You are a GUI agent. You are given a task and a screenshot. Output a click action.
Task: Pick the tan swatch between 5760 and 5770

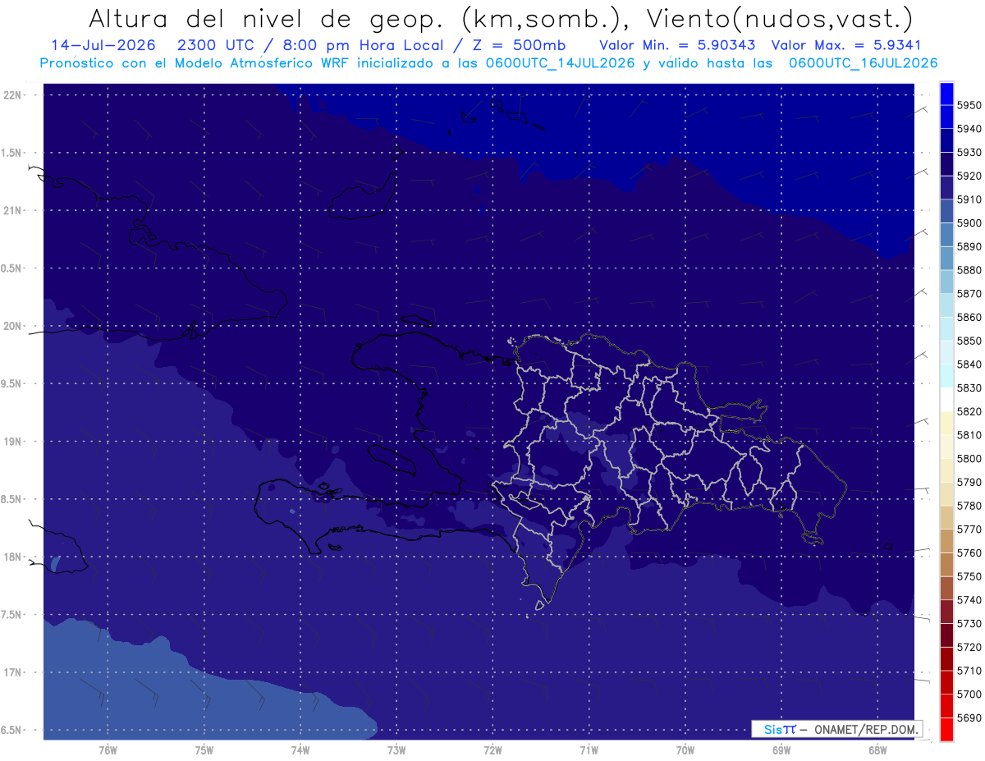click(x=946, y=541)
